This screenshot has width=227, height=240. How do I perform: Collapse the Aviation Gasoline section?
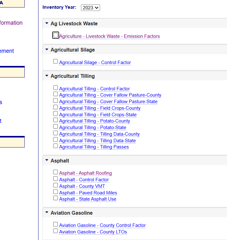click(x=47, y=213)
